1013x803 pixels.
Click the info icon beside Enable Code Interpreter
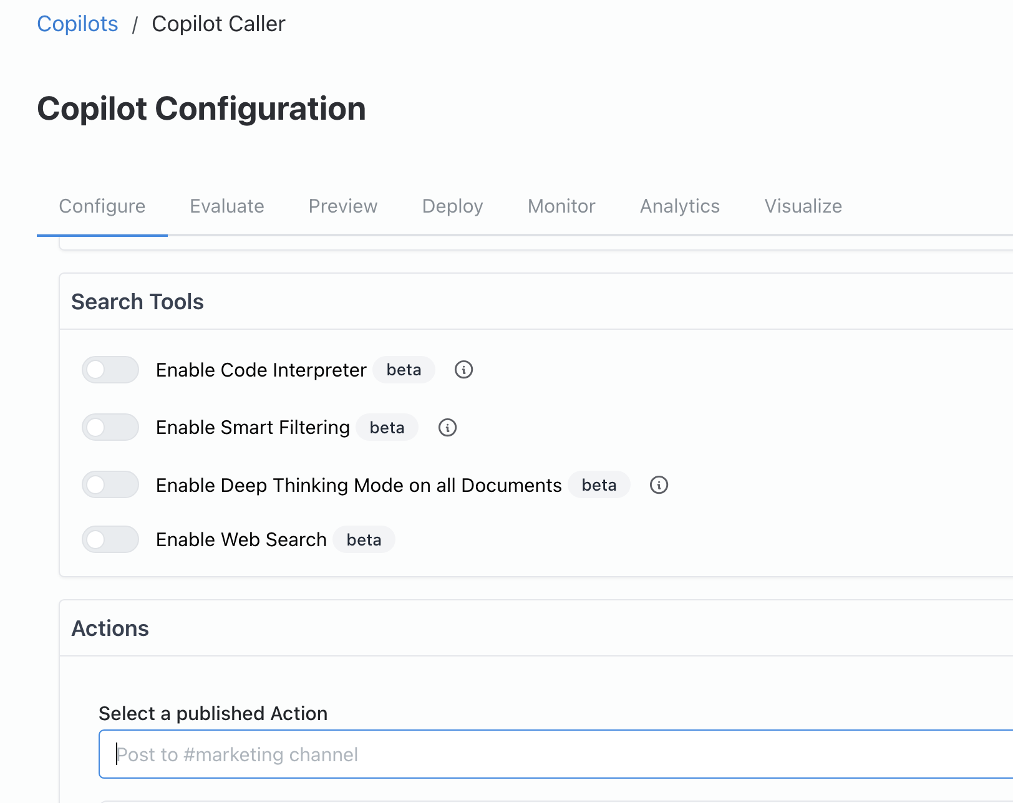(463, 369)
